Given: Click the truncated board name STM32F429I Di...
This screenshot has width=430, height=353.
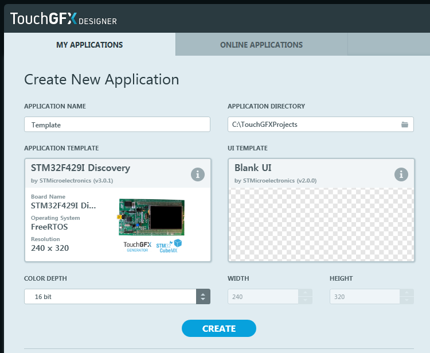Looking at the screenshot, I should point(63,205).
